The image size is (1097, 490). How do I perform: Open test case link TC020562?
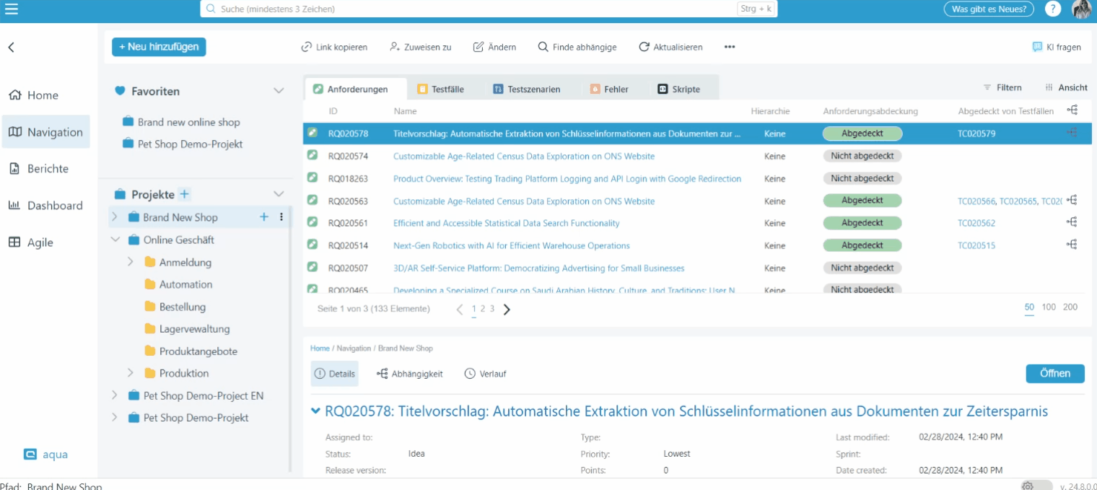[x=976, y=223]
